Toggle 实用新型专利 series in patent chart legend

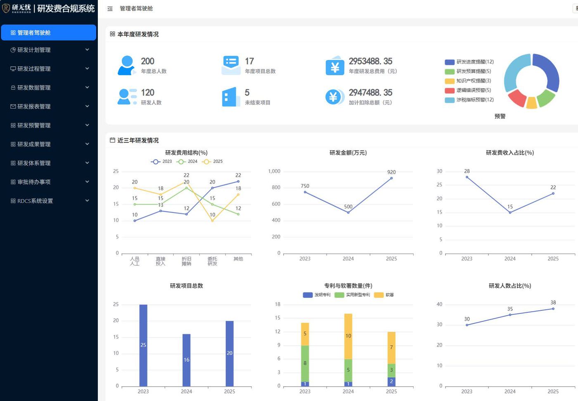(352, 295)
